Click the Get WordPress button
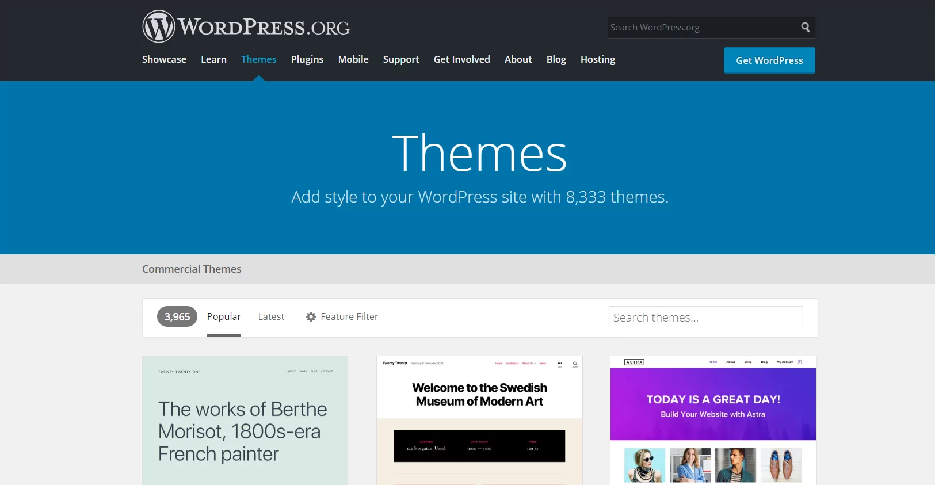This screenshot has width=935, height=485. [769, 60]
